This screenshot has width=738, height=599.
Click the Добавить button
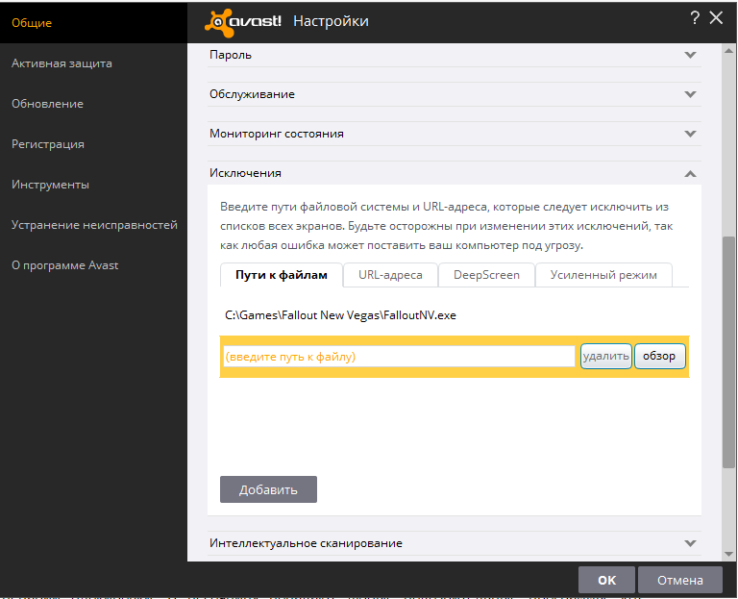point(268,489)
